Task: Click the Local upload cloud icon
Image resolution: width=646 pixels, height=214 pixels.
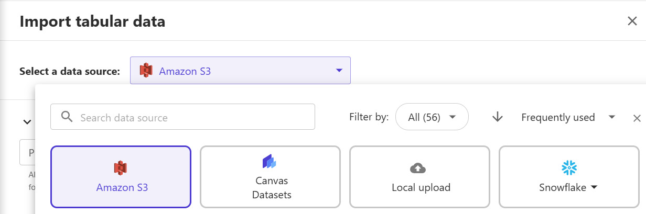Action: point(418,168)
